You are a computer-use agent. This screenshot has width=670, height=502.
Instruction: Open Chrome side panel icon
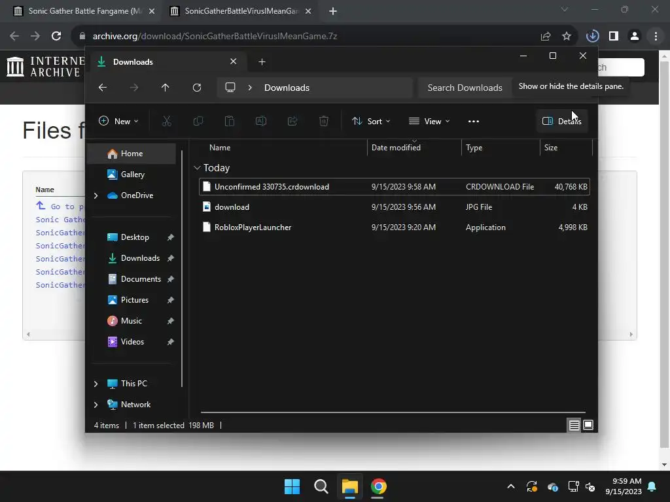tap(614, 37)
